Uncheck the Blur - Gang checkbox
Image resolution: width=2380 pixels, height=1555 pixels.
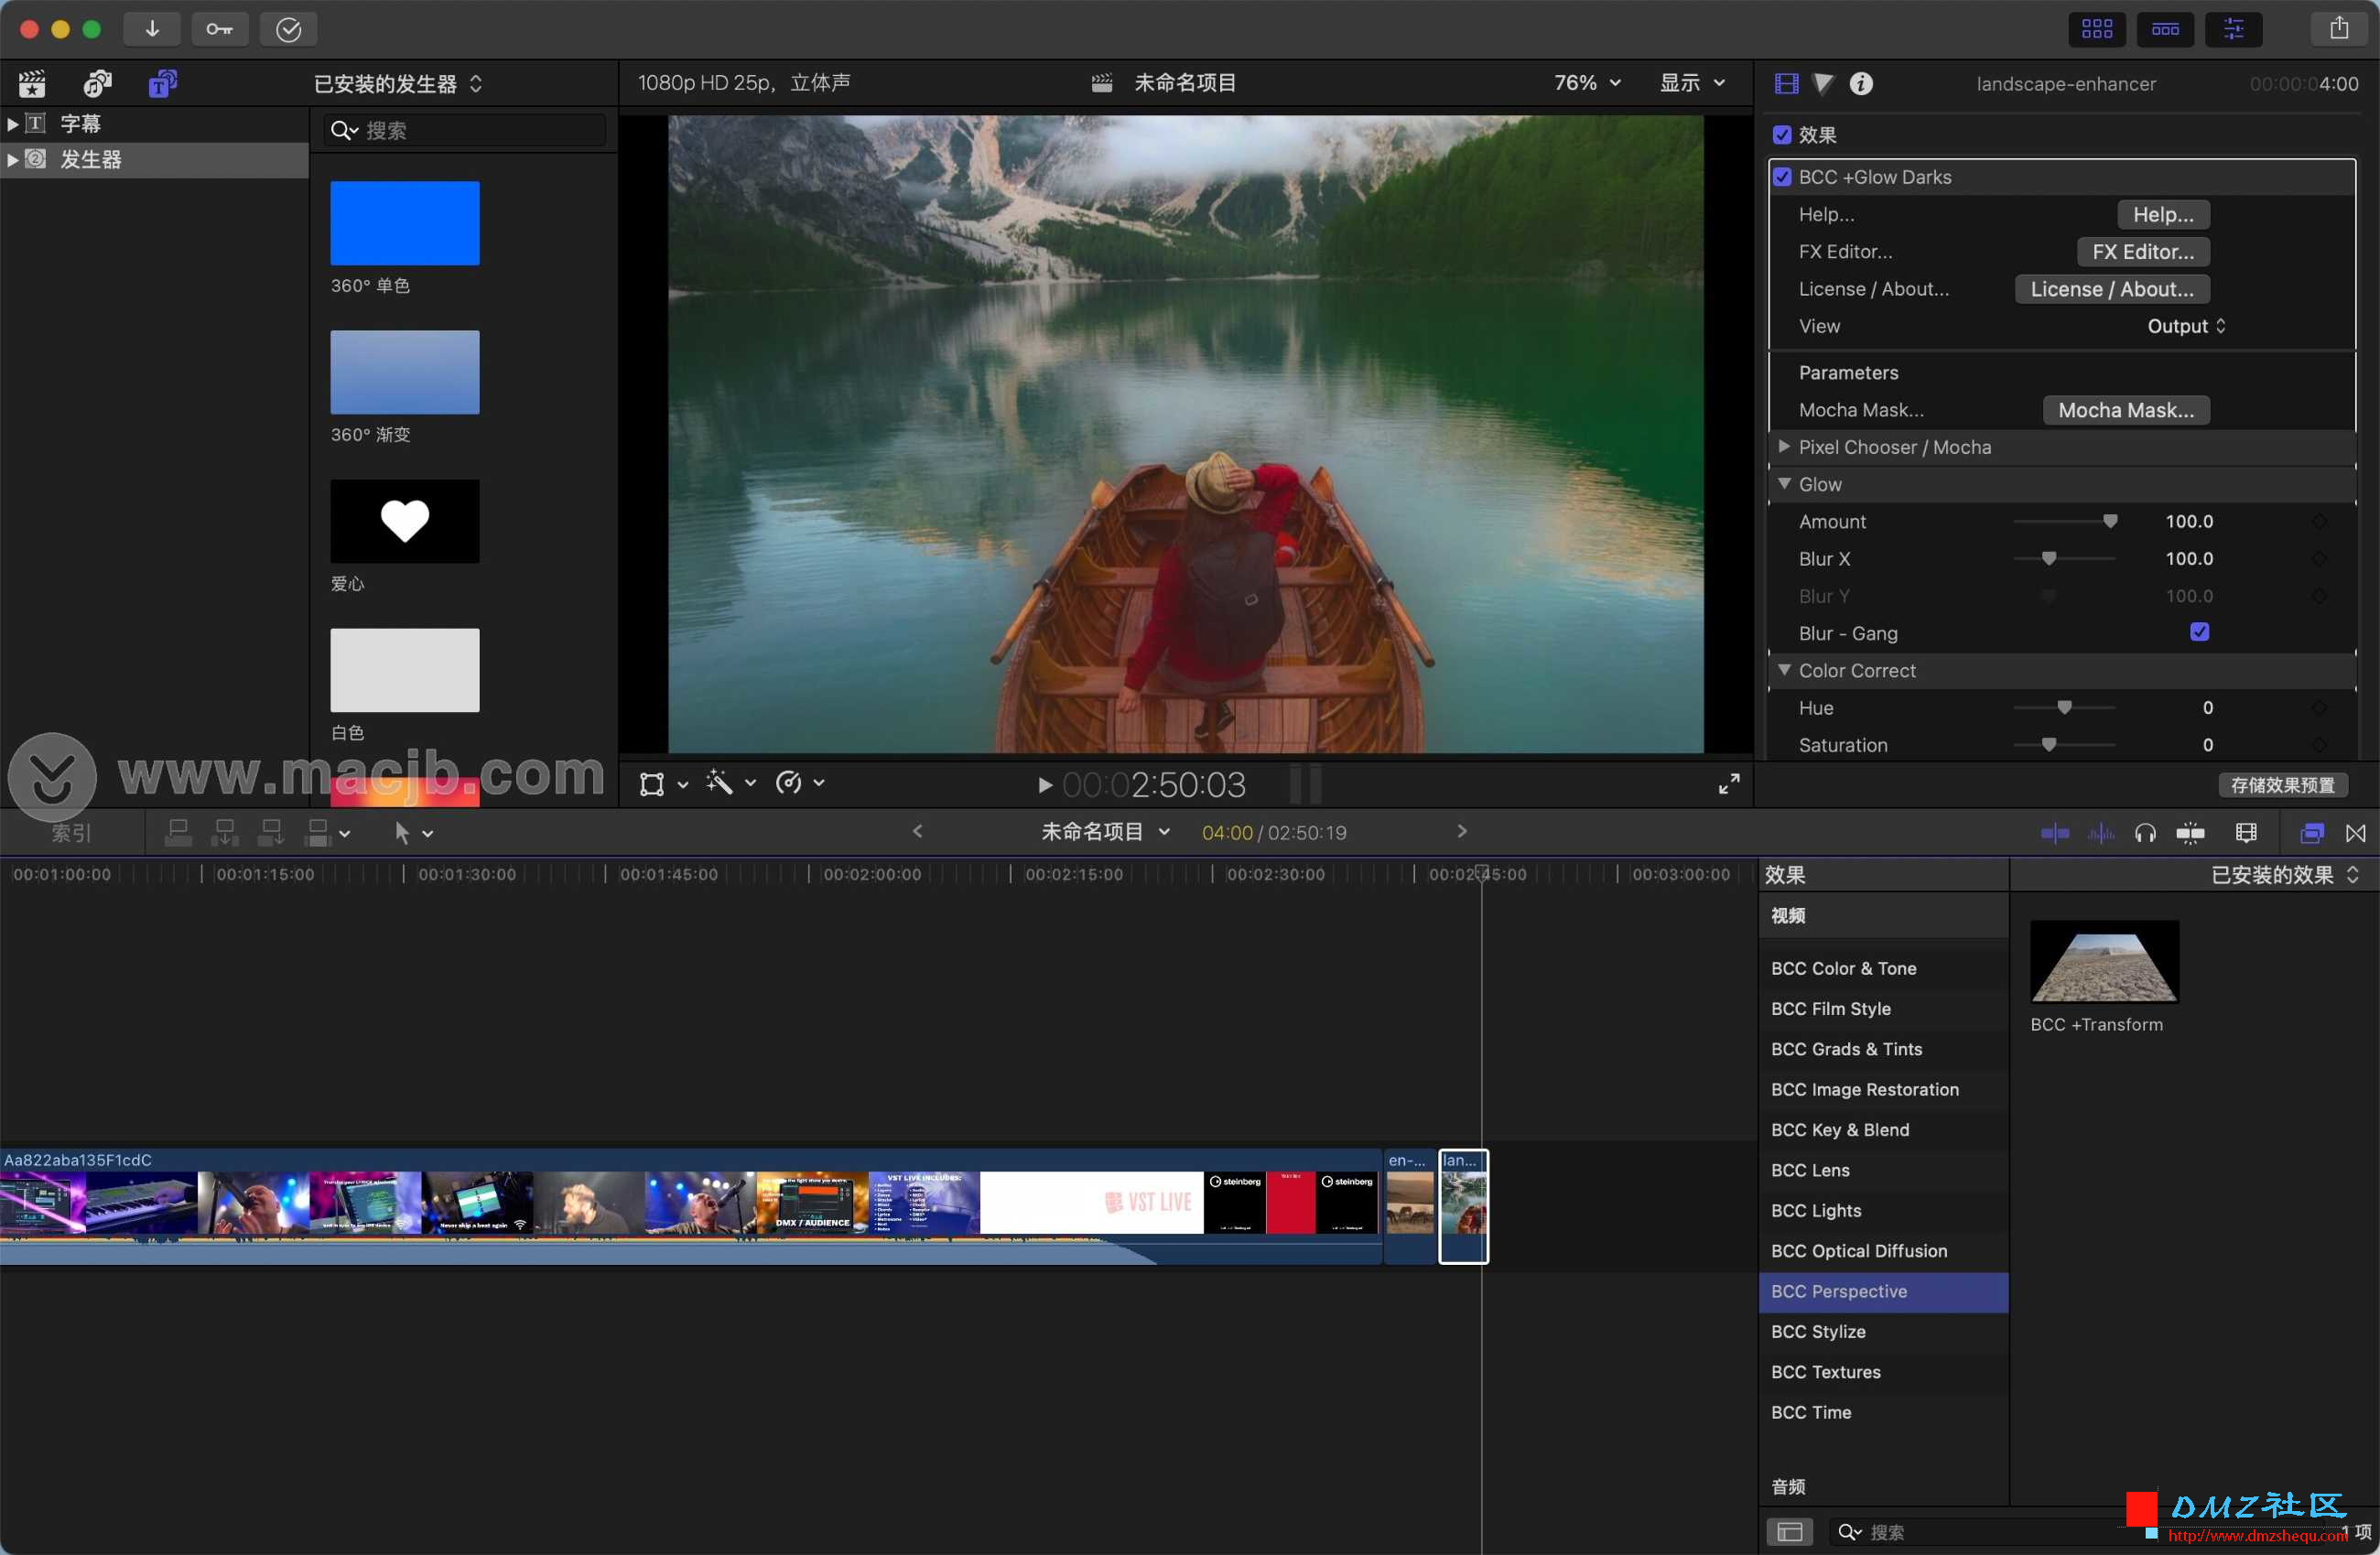pos(2199,632)
